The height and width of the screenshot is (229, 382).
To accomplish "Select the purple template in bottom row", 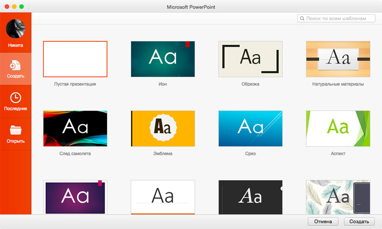I will pyautogui.click(x=75, y=197).
